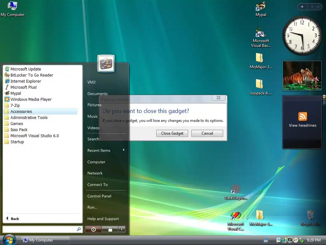Cancel the close gadget dialog

(207, 133)
